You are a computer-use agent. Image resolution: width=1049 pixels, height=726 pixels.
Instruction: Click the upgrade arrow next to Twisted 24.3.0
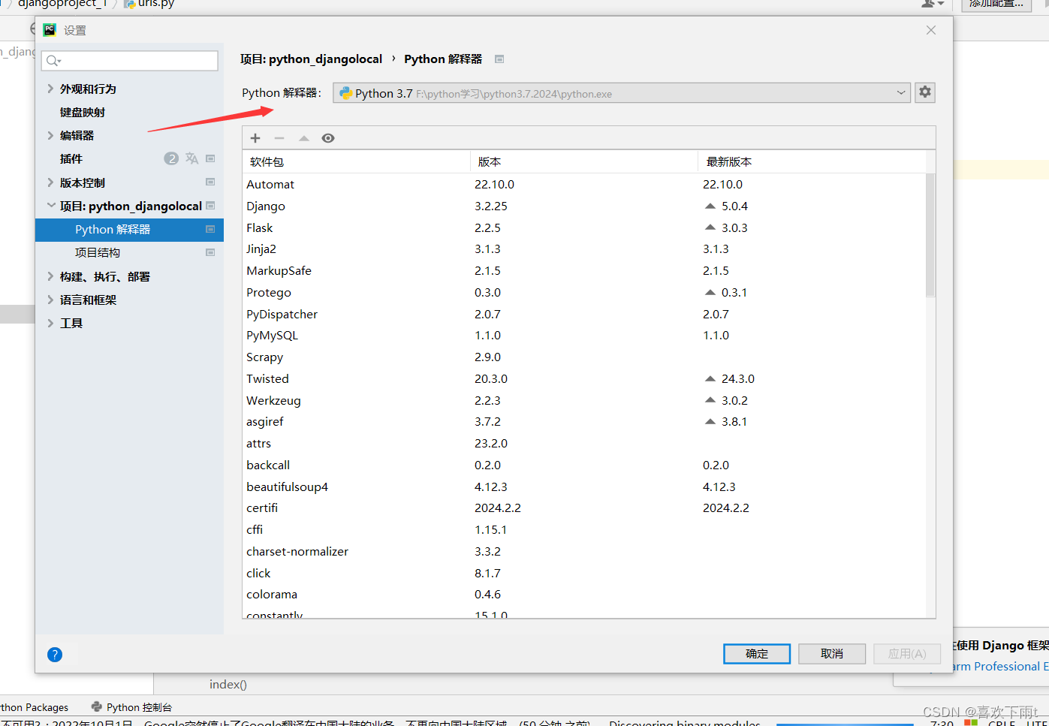click(x=710, y=378)
